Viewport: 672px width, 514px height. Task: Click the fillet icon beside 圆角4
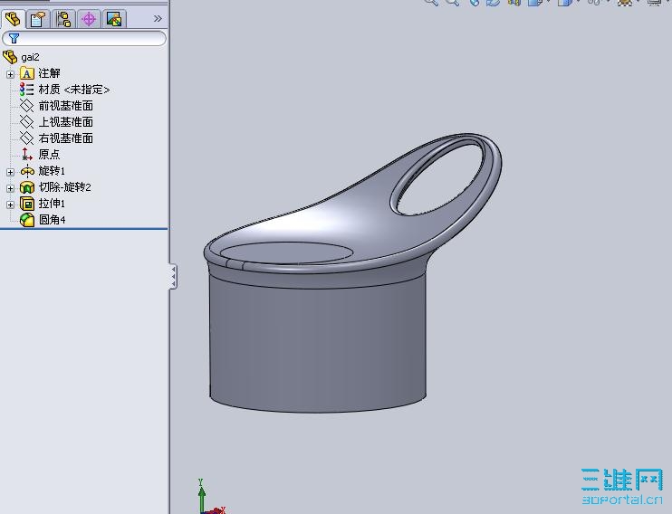[27, 220]
